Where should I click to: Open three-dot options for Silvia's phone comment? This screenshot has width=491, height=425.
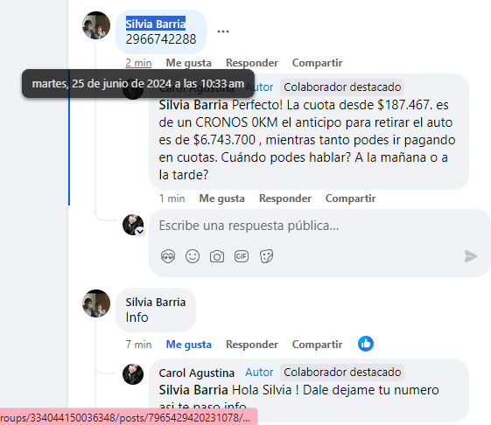click(x=223, y=31)
